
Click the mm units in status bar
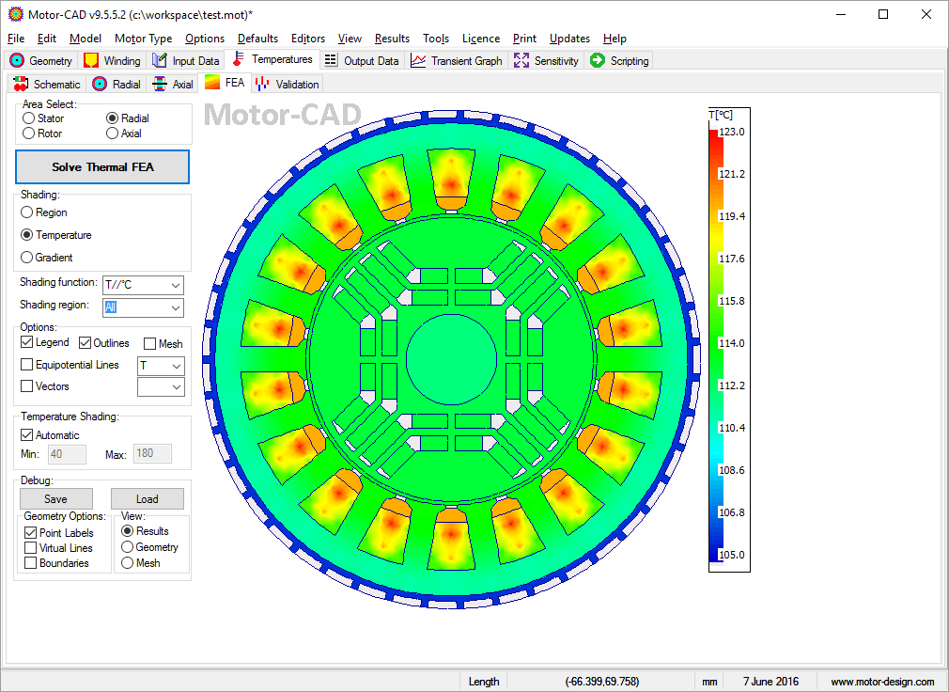click(709, 682)
